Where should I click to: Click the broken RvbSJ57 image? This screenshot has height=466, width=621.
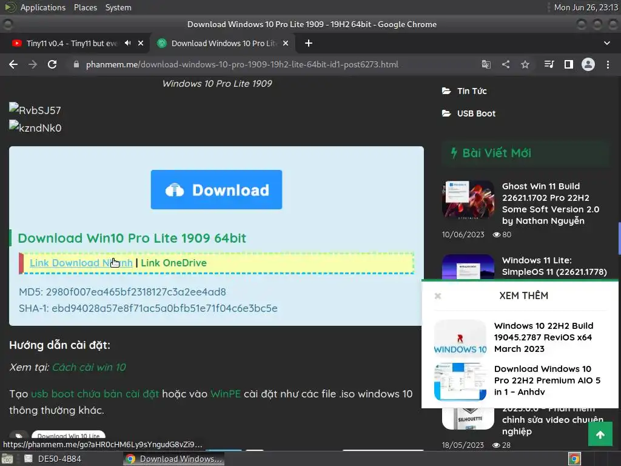click(35, 110)
